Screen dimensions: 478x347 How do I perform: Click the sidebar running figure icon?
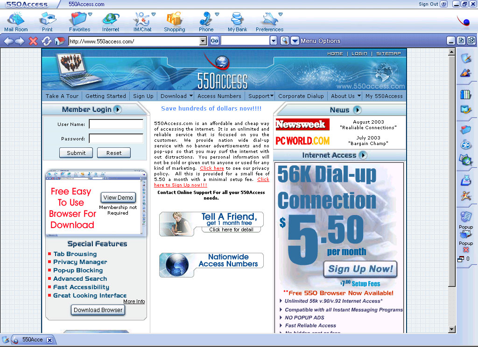(x=466, y=195)
